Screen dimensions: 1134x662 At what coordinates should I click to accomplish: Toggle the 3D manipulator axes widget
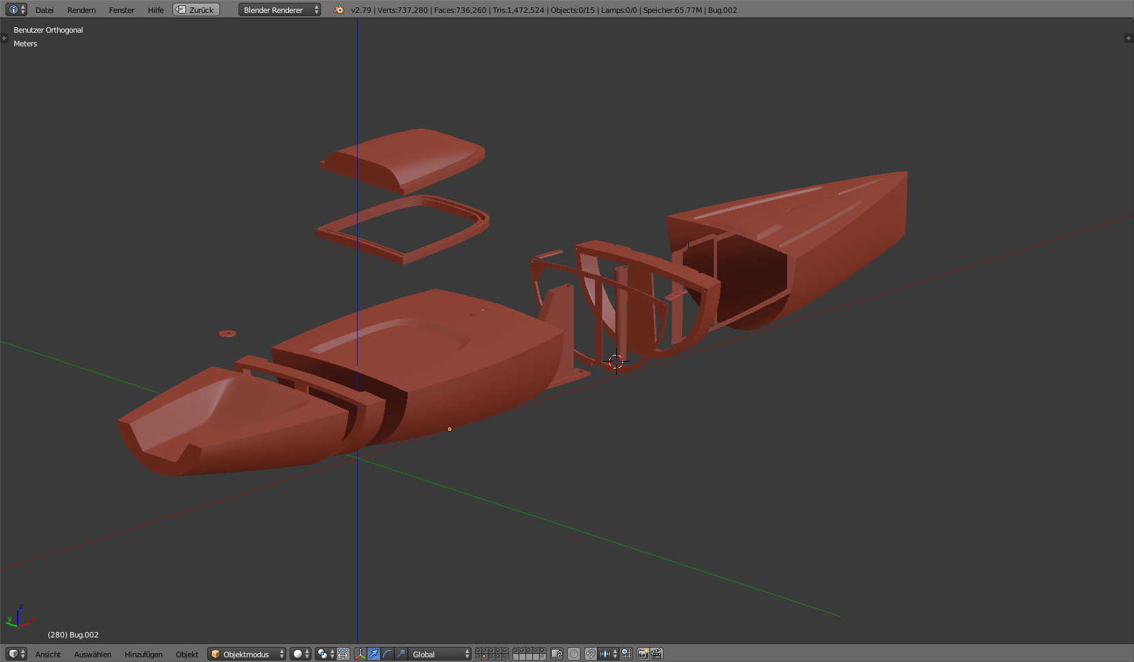360,654
